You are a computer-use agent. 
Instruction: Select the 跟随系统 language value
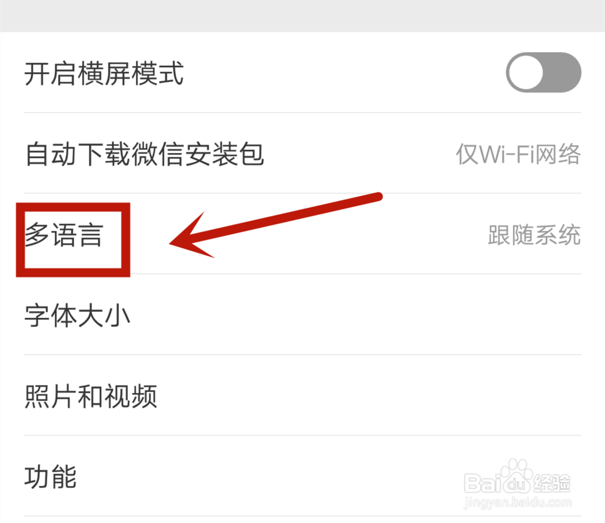pyautogui.click(x=534, y=235)
